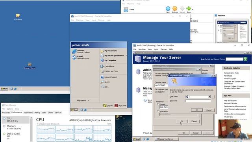Expand My Recent Documents submenu
This screenshot has height=142, width=252.
[113, 56]
